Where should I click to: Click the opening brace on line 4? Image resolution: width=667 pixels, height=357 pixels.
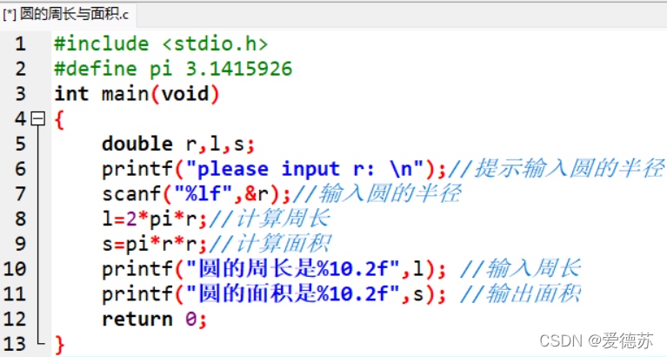coord(59,119)
